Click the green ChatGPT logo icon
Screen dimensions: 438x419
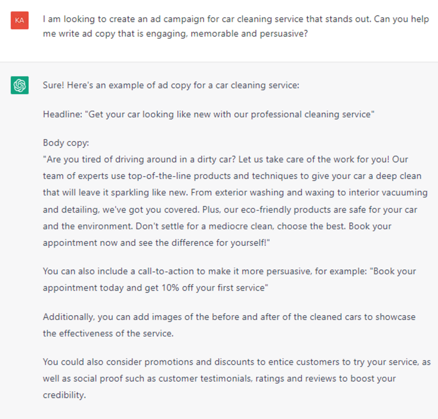coord(20,85)
